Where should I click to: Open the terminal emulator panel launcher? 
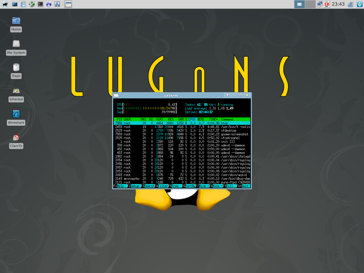[40, 4]
